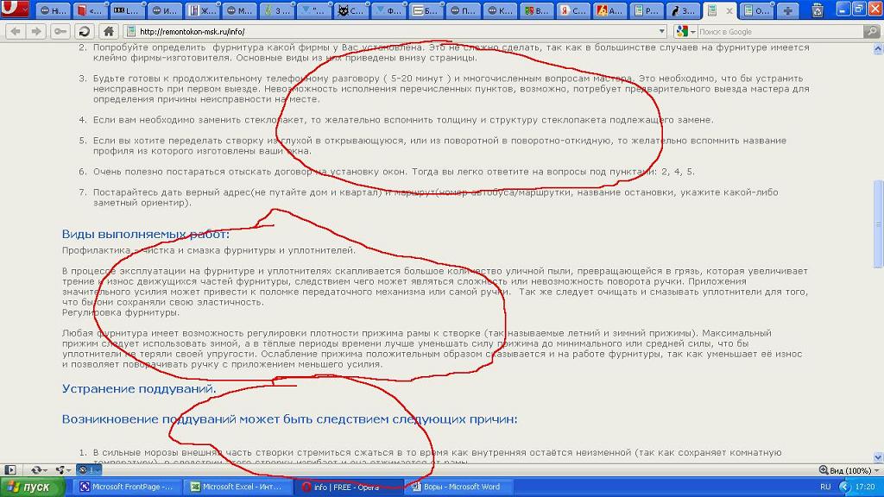The image size is (884, 497).
Task: Run the Google search magnifier button
Action: pyautogui.click(x=872, y=32)
